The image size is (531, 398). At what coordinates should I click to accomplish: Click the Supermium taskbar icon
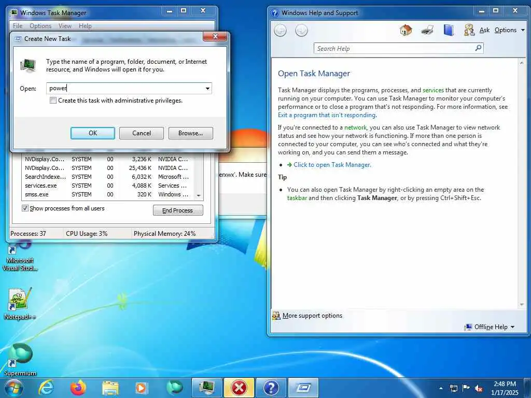[174, 388]
